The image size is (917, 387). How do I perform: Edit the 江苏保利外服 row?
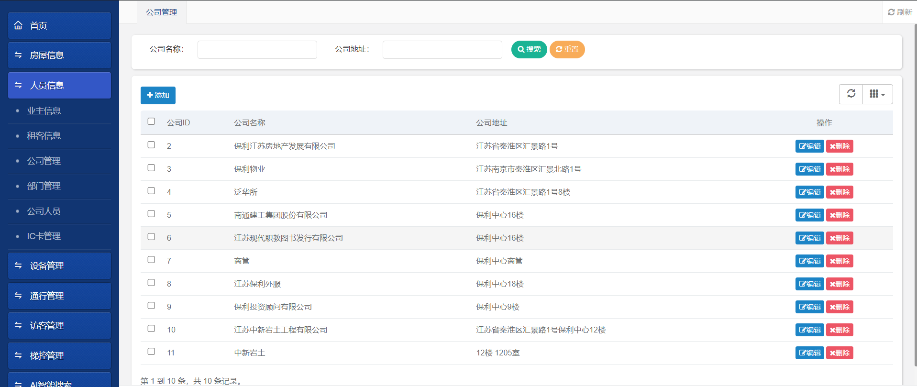click(809, 284)
